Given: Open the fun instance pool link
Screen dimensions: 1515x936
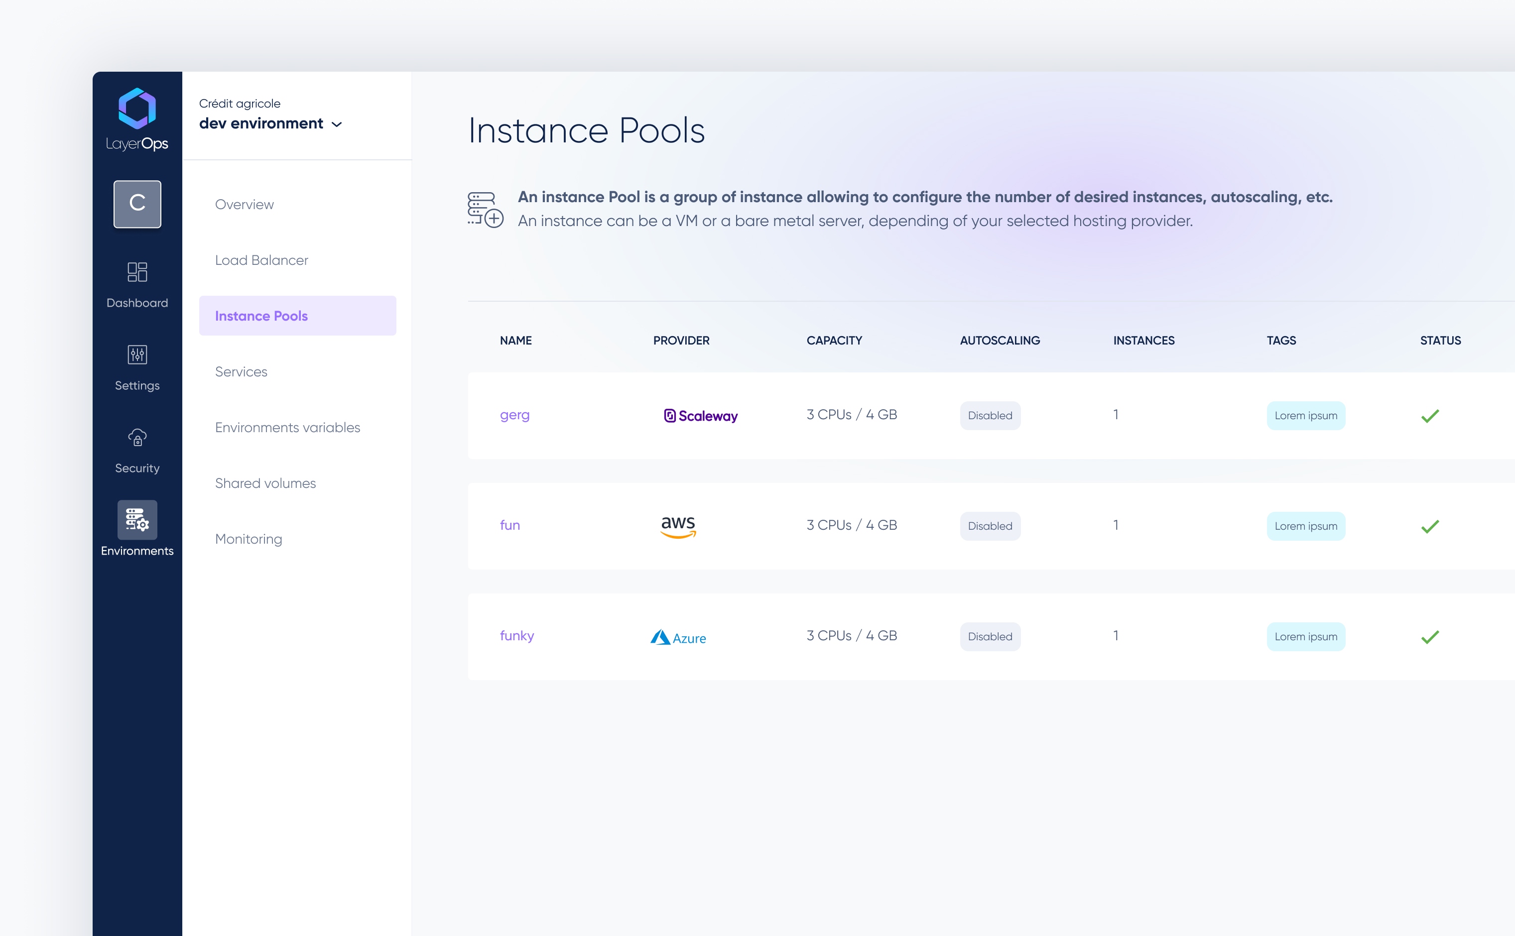Looking at the screenshot, I should tap(509, 525).
